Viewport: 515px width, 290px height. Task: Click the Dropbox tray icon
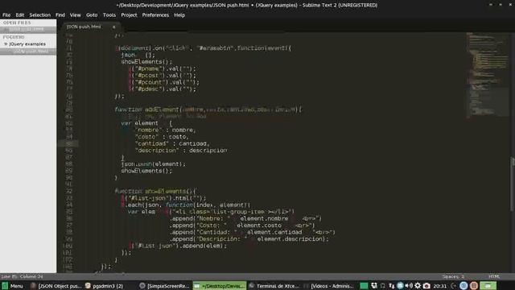(x=374, y=286)
